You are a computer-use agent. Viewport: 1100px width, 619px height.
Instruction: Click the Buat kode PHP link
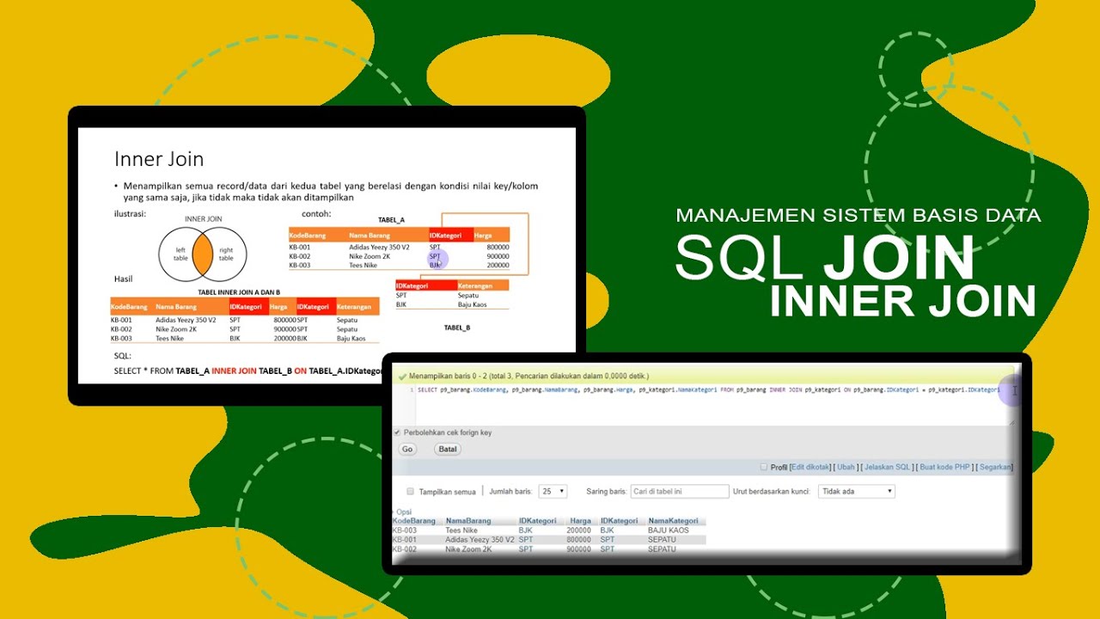[x=944, y=467]
